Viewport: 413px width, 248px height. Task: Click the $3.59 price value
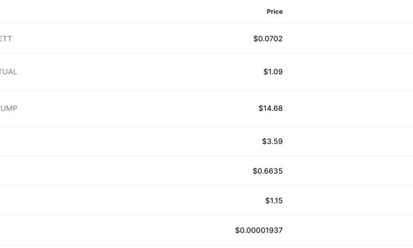272,141
